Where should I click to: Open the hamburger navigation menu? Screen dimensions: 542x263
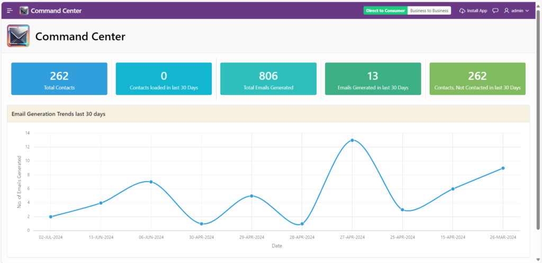point(10,11)
